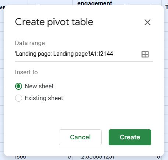The height and width of the screenshot is (160, 168).
Task: Click the 'Data range' label
Action: [30, 43]
